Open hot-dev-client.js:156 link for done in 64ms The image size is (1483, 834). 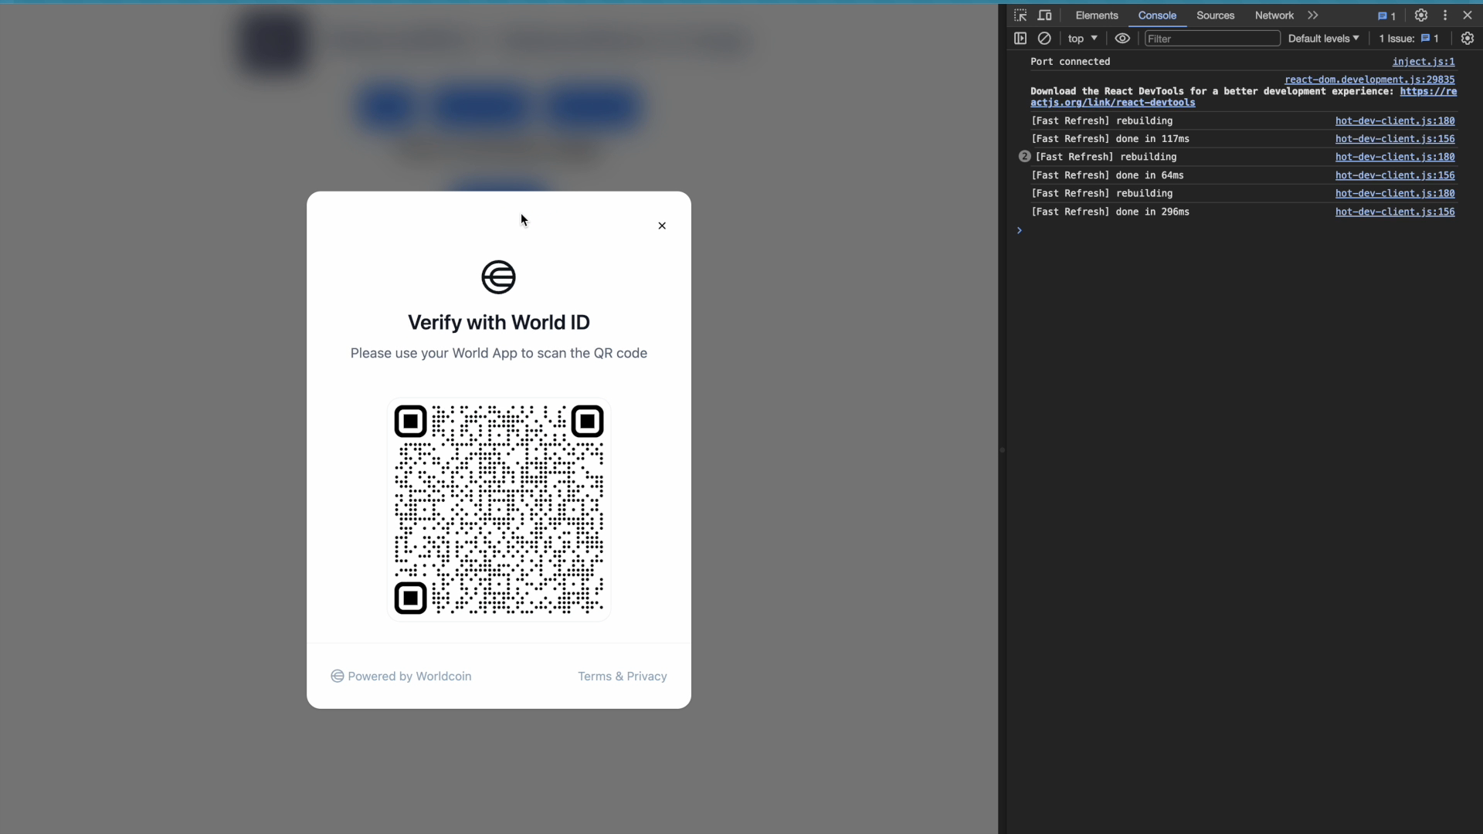click(x=1395, y=175)
